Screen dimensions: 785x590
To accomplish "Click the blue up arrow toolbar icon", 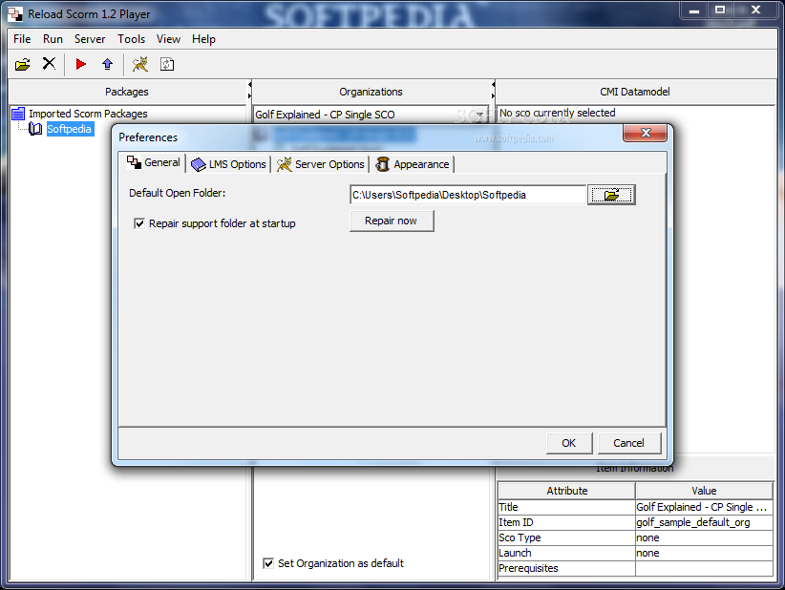I will pos(107,64).
